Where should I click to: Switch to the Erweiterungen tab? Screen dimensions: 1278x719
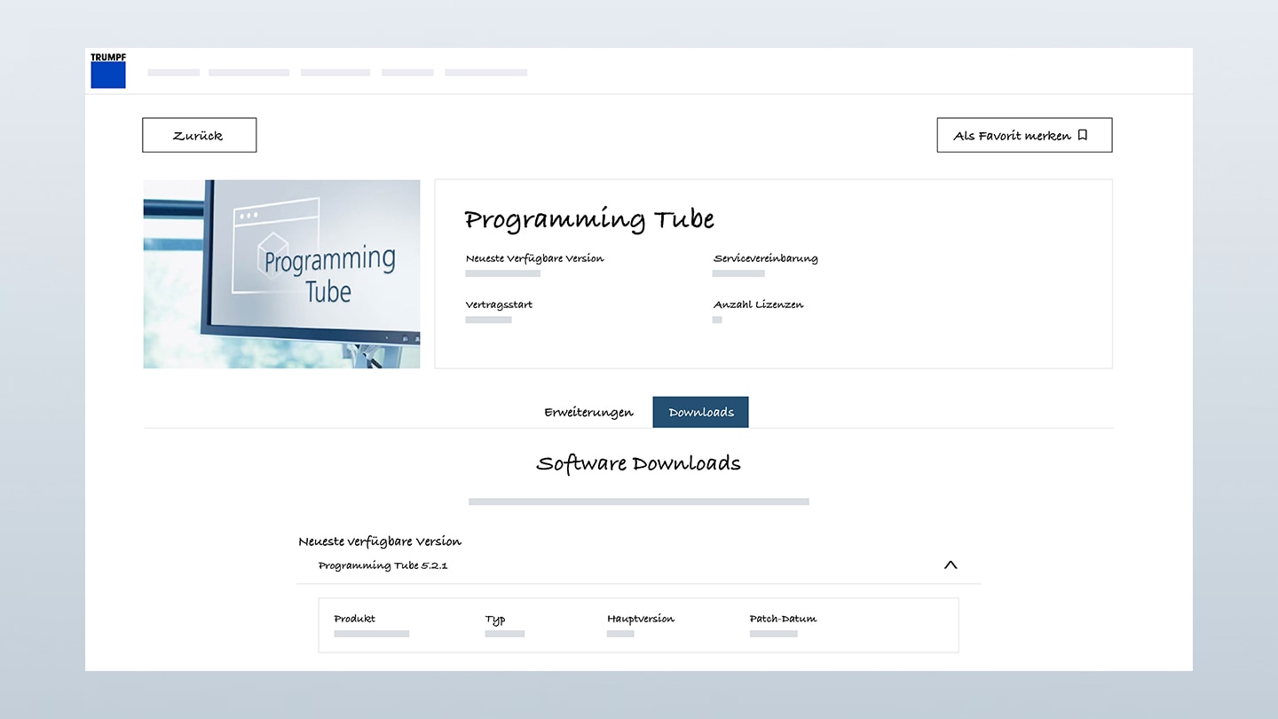point(588,413)
